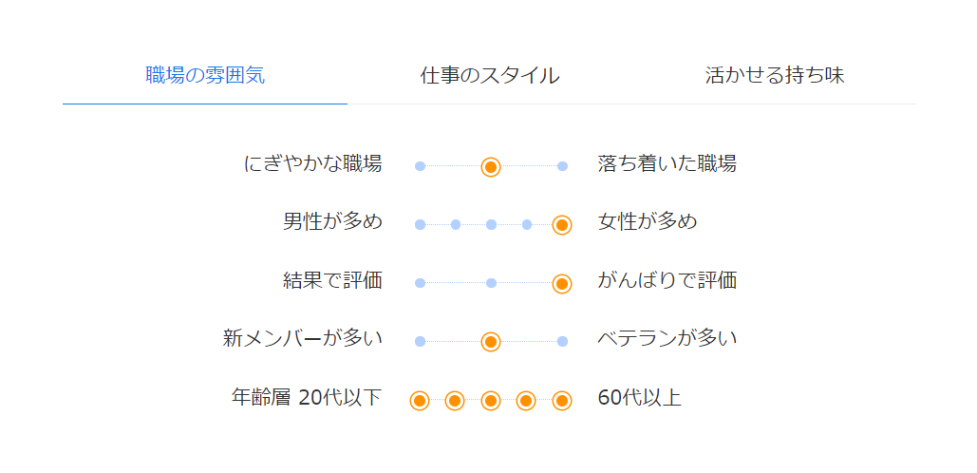Select the leftmost dot beside 結果で評価
Screen dimensions: 977x473
420,283
